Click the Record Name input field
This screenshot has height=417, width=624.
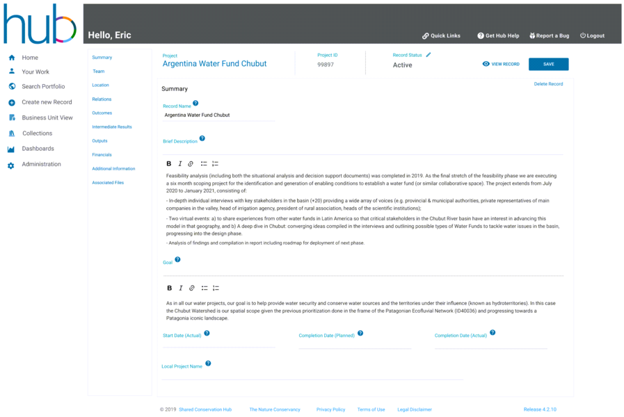click(218, 115)
